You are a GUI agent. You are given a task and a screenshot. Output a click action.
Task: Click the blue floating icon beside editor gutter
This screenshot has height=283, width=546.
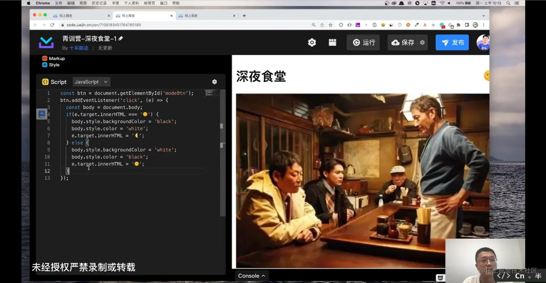[x=42, y=114]
